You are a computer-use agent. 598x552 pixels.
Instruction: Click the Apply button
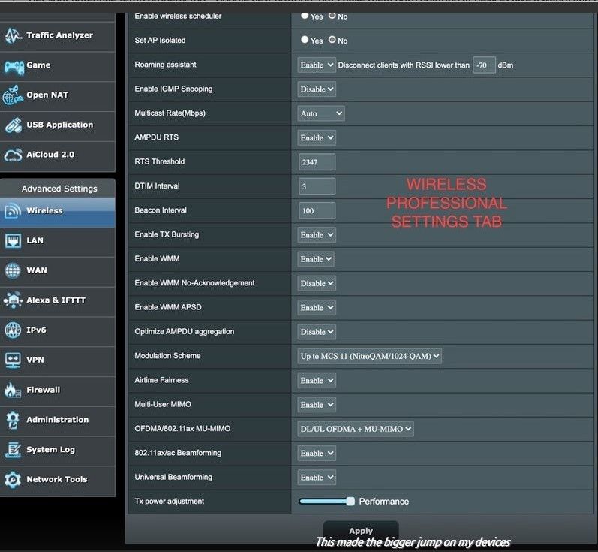click(361, 530)
